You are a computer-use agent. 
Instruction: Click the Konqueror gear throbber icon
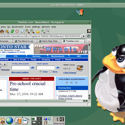point(89,31)
